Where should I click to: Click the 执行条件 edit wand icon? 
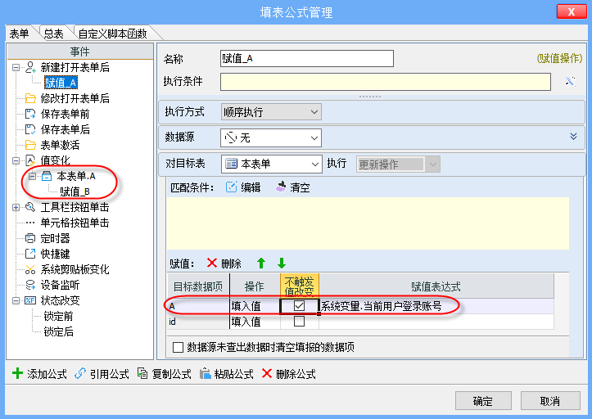[570, 82]
